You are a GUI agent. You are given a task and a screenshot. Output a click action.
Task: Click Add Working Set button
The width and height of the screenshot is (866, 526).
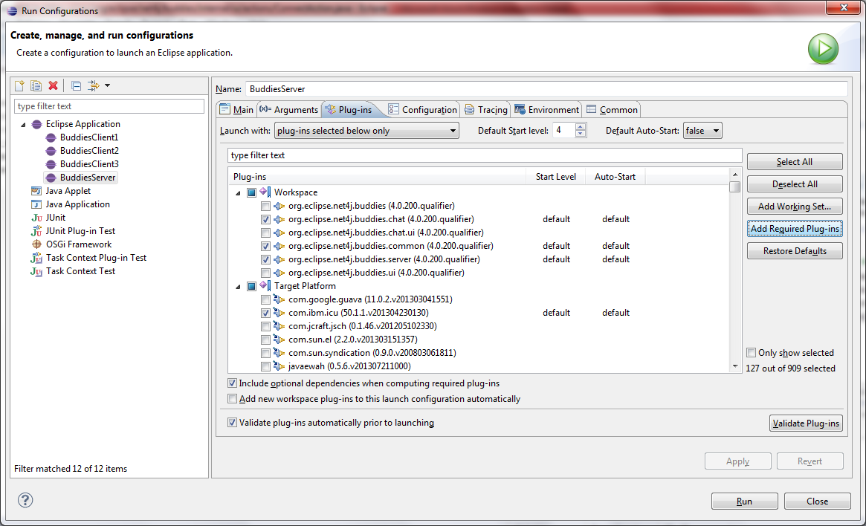[x=794, y=207]
